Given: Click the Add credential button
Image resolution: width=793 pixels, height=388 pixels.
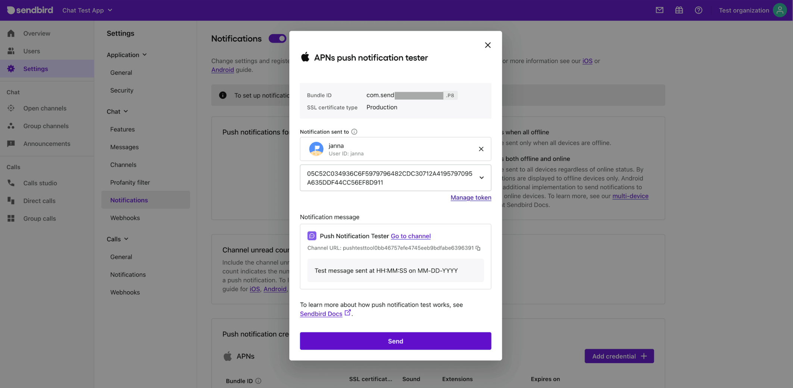Looking at the screenshot, I should [619, 356].
